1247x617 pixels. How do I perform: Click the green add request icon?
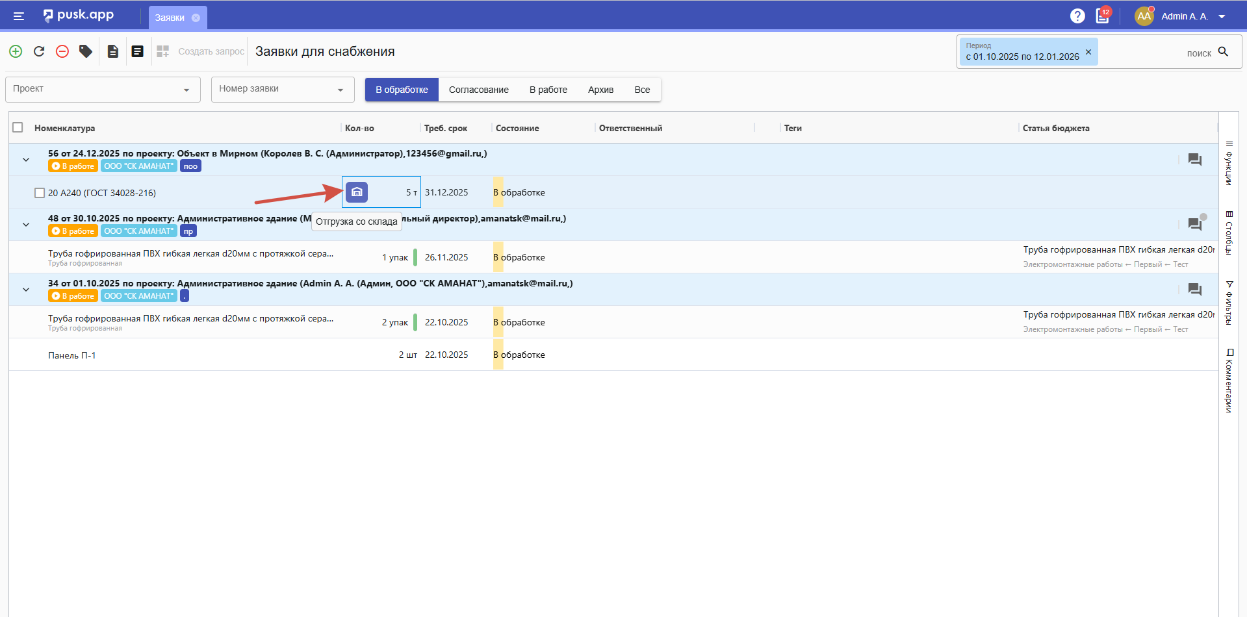coord(16,51)
